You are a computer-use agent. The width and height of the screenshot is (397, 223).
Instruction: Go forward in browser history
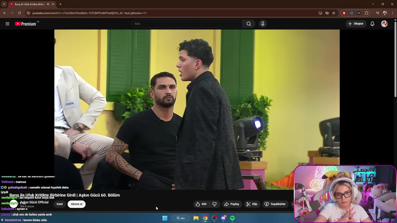click(12, 13)
